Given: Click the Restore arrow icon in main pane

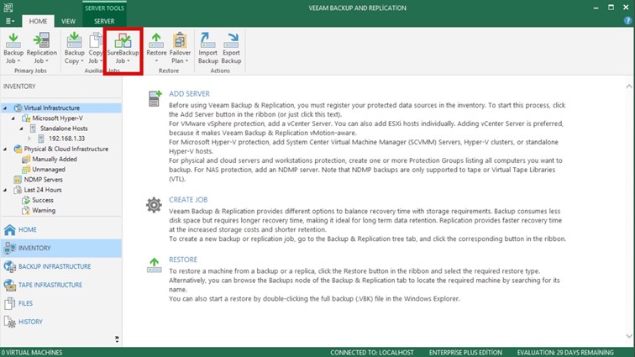Looking at the screenshot, I should [154, 265].
